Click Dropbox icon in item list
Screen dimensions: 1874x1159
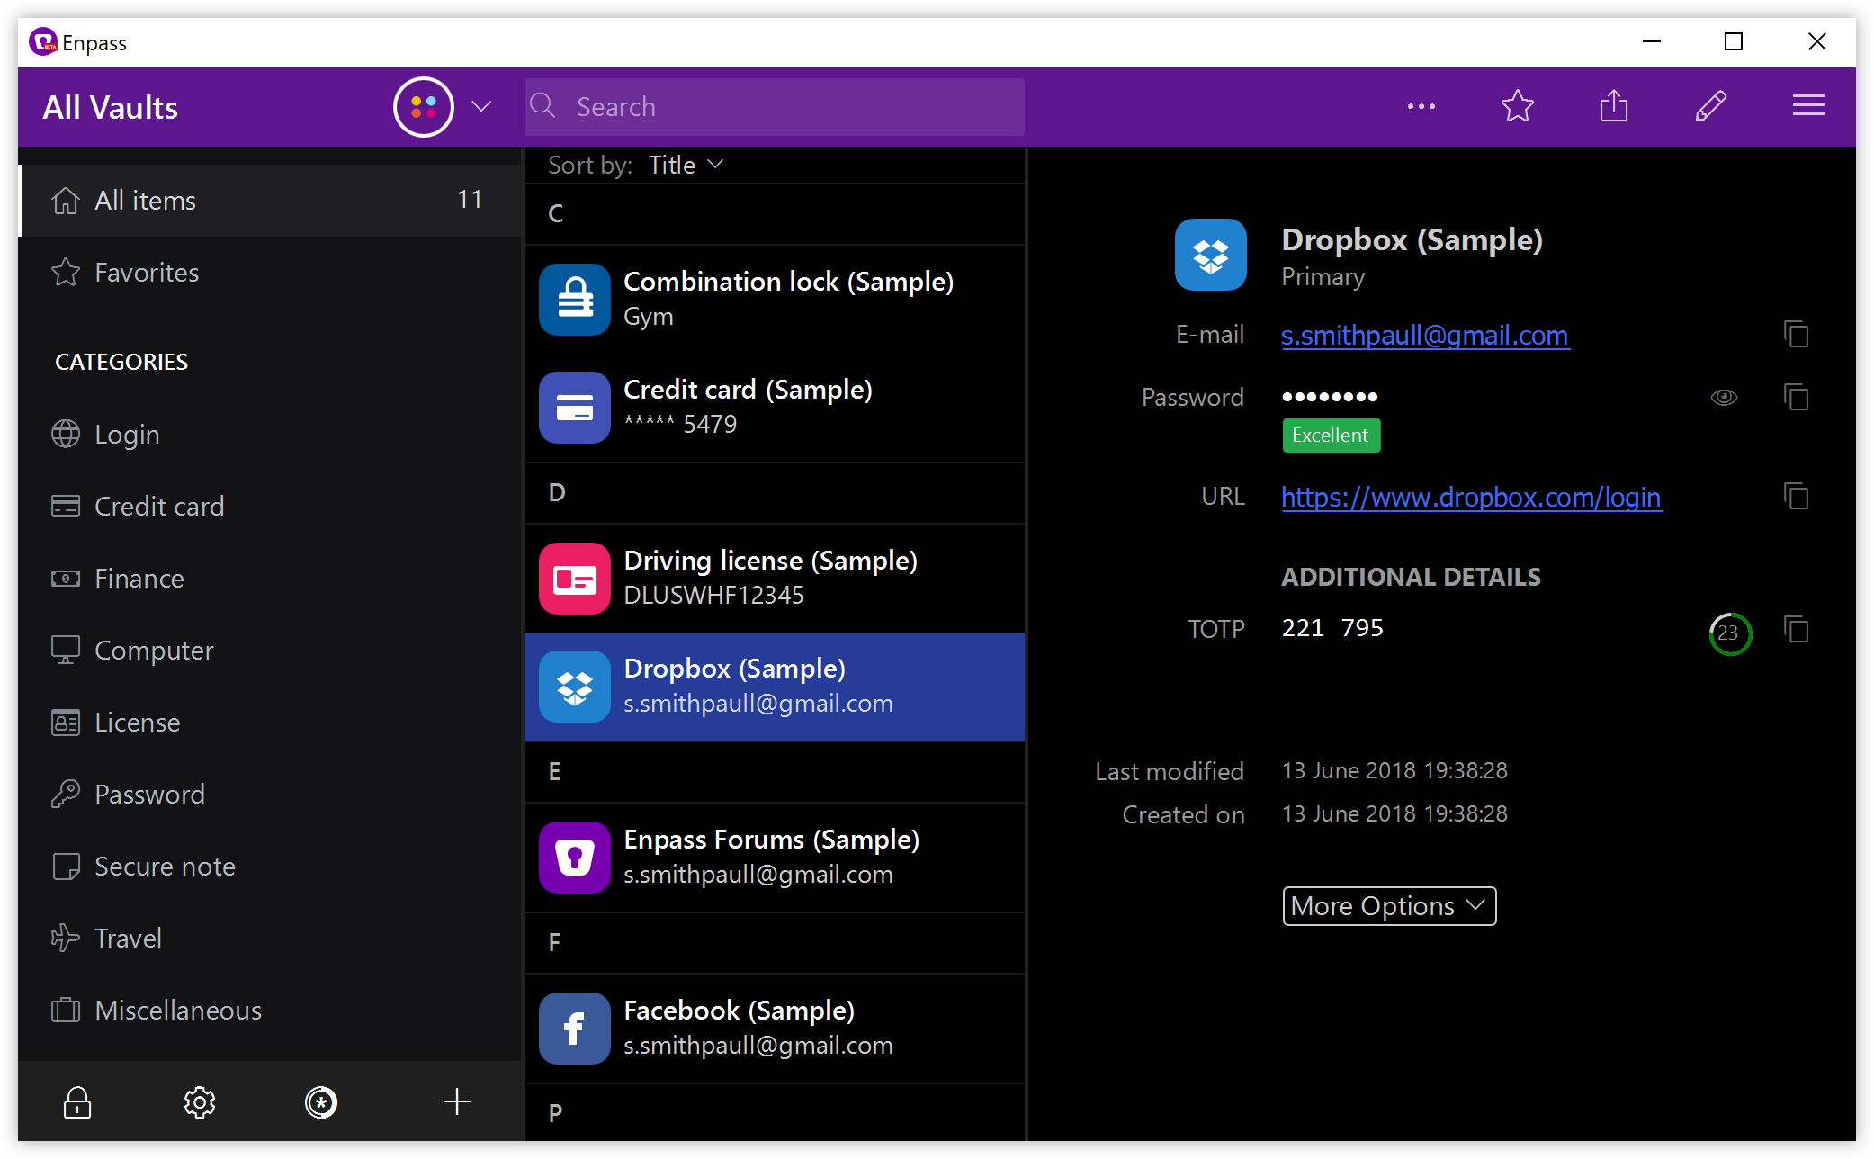pyautogui.click(x=575, y=686)
